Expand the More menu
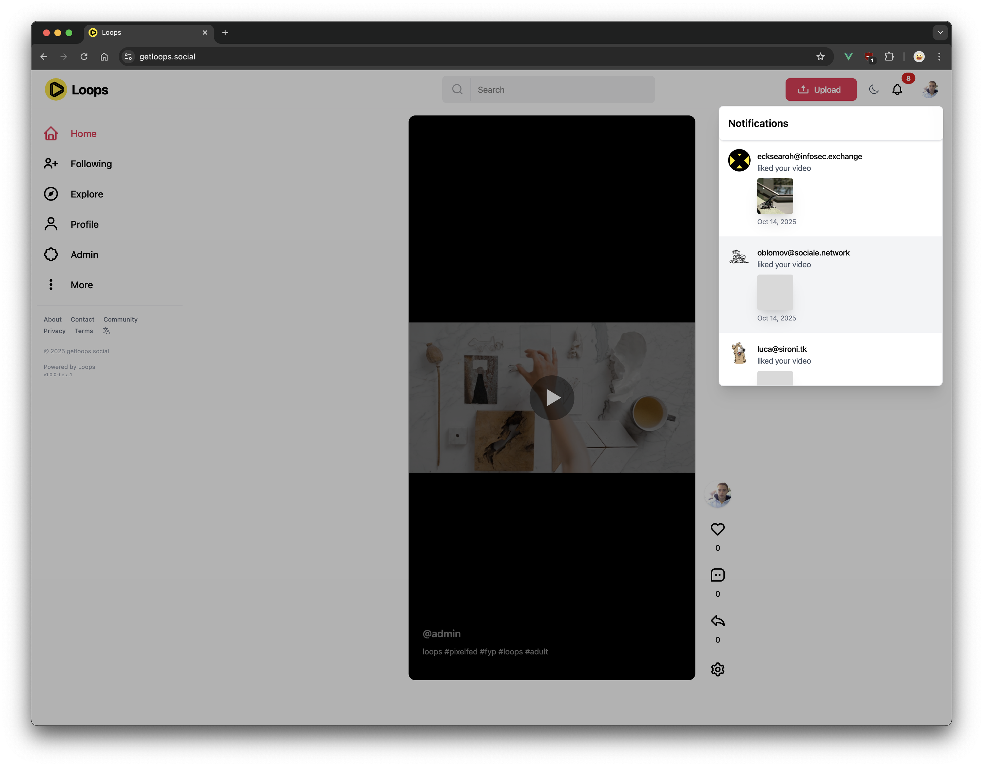 (81, 285)
